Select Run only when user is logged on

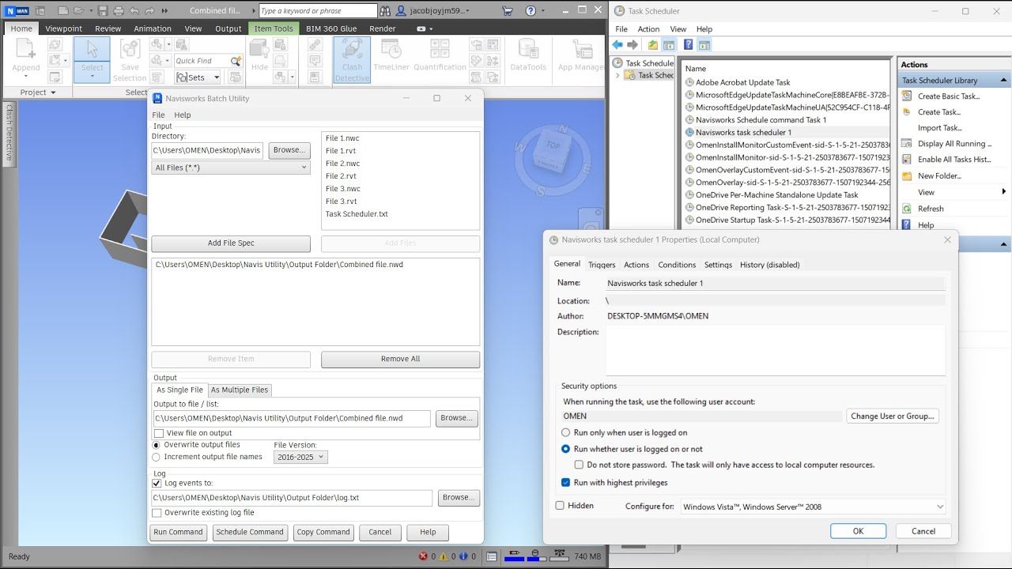pos(565,432)
